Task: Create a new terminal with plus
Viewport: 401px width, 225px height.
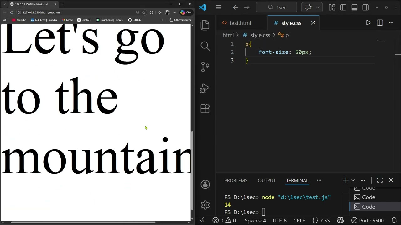Action: click(346, 180)
